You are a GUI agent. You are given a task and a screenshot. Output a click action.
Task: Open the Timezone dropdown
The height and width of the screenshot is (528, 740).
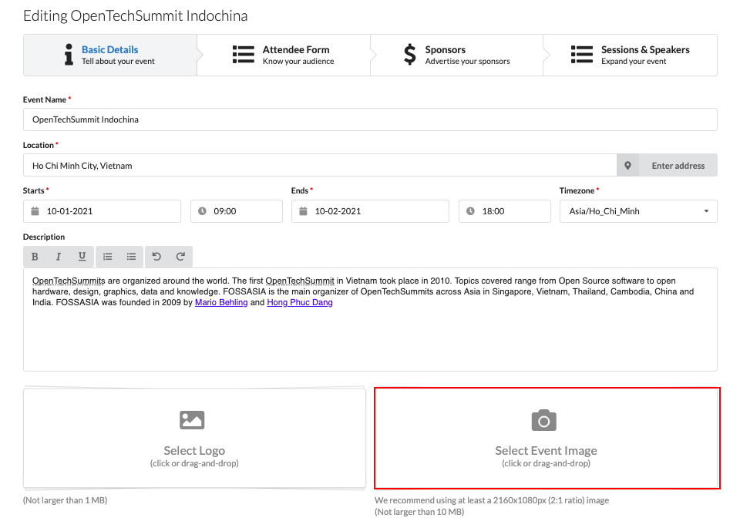(x=638, y=211)
